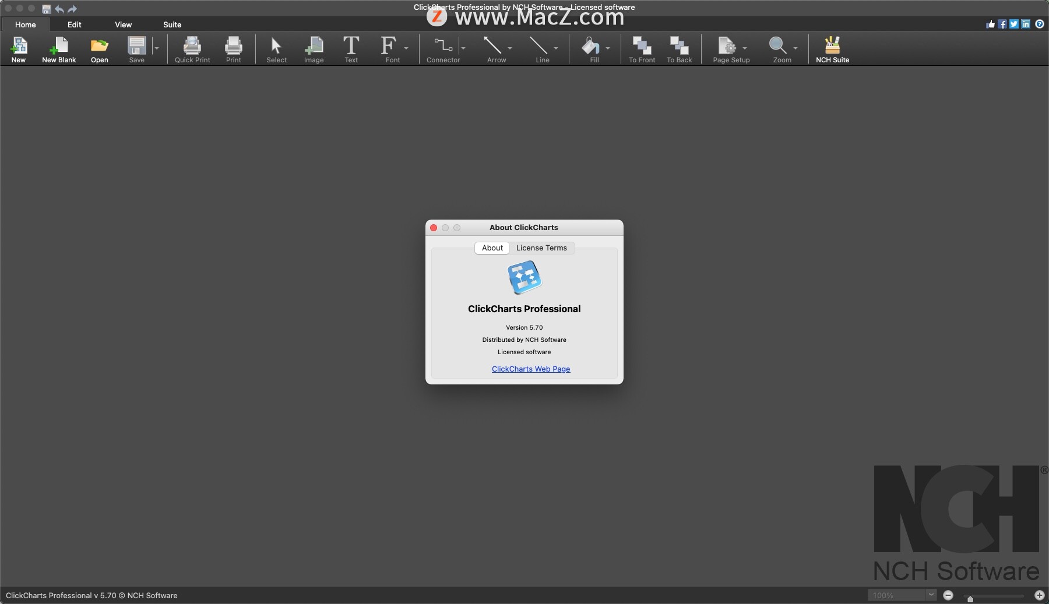Close the About ClickCharts dialog

point(434,228)
